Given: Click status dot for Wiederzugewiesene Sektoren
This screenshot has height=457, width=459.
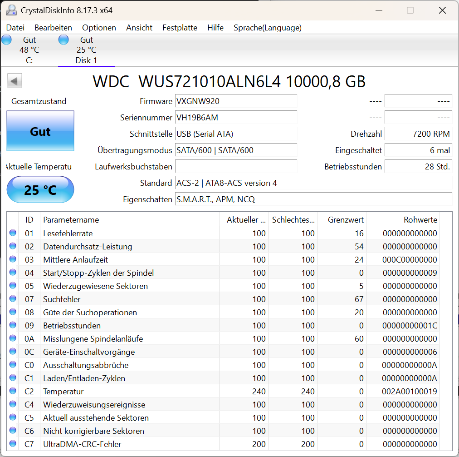Looking at the screenshot, I should tap(13, 286).
